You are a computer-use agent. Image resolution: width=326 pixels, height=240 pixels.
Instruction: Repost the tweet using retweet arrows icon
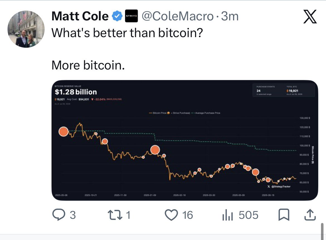pyautogui.click(x=115, y=215)
